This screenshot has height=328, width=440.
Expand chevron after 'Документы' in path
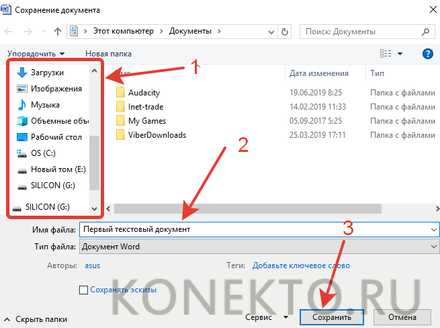point(219,32)
